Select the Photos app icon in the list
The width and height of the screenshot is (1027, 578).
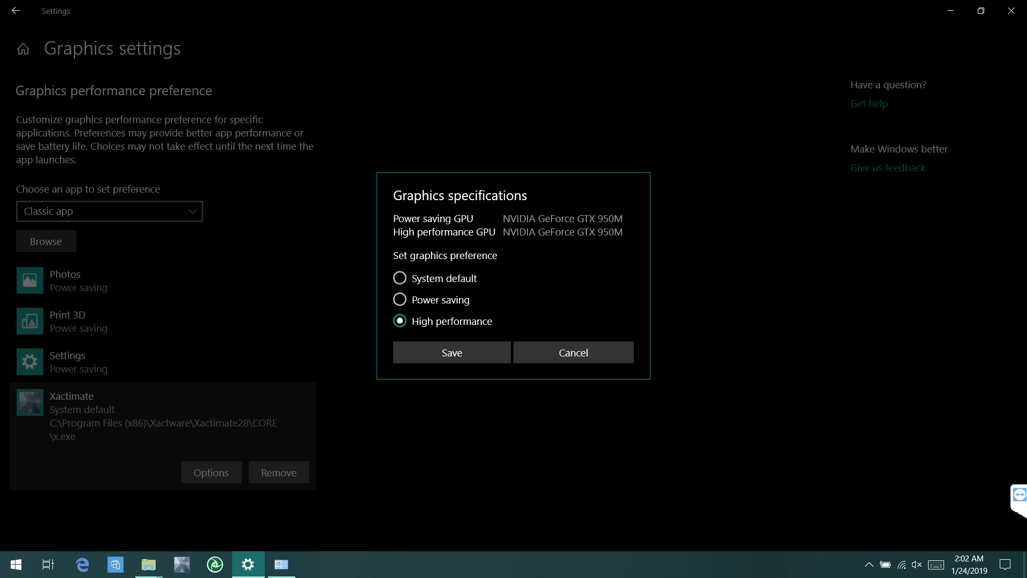click(30, 280)
